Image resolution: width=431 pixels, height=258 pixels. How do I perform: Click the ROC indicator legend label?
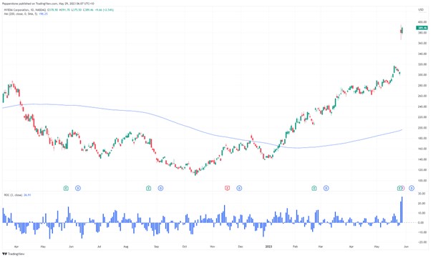(13, 195)
